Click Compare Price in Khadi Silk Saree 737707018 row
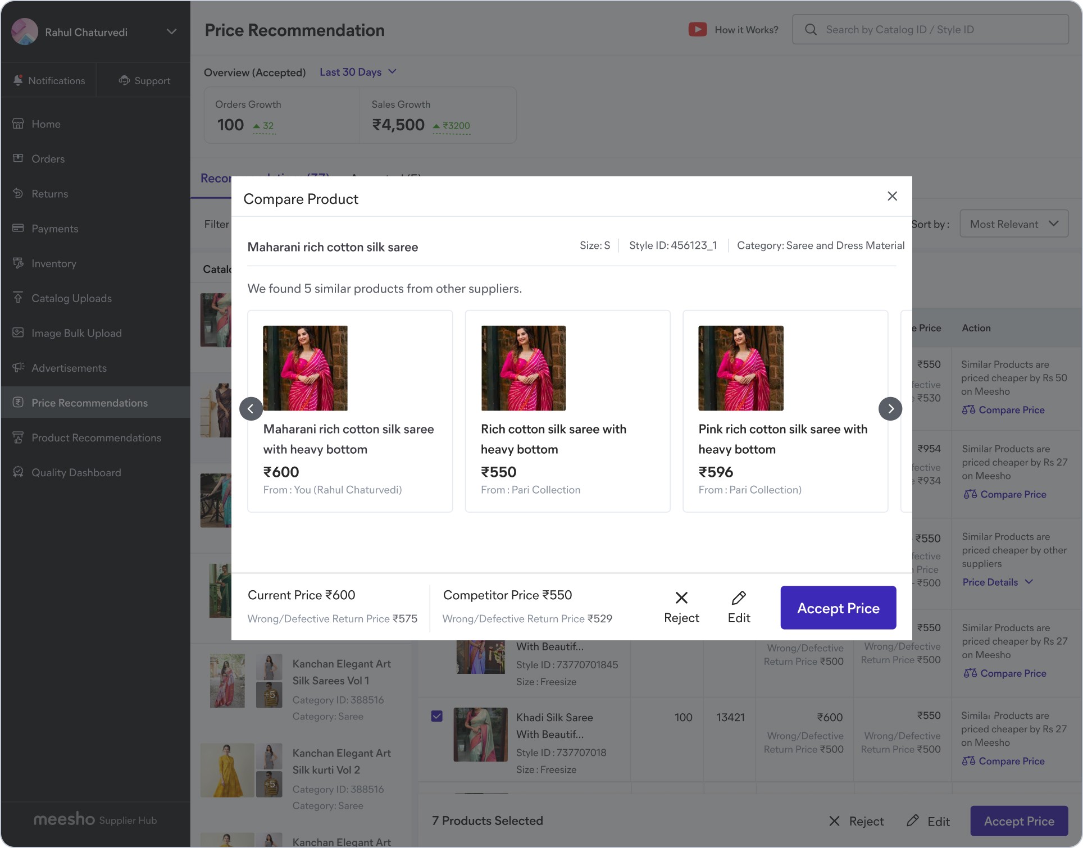 pos(1003,761)
